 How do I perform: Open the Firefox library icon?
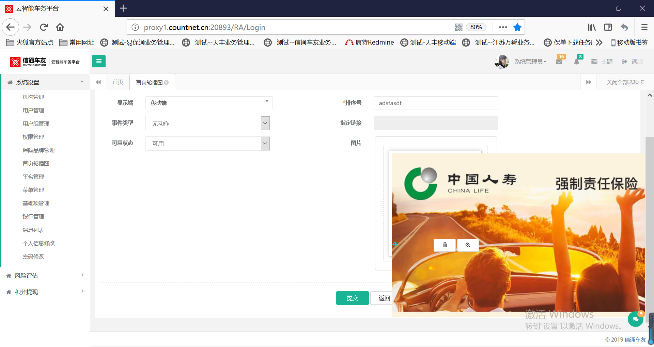point(592,27)
